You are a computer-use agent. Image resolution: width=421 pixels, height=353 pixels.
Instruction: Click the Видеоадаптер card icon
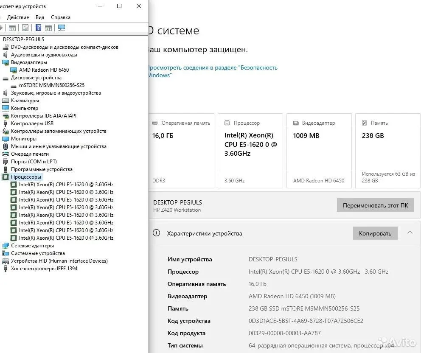tap(296, 123)
